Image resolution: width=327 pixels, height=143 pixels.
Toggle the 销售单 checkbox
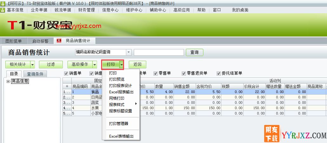pyautogui.click(x=66, y=73)
